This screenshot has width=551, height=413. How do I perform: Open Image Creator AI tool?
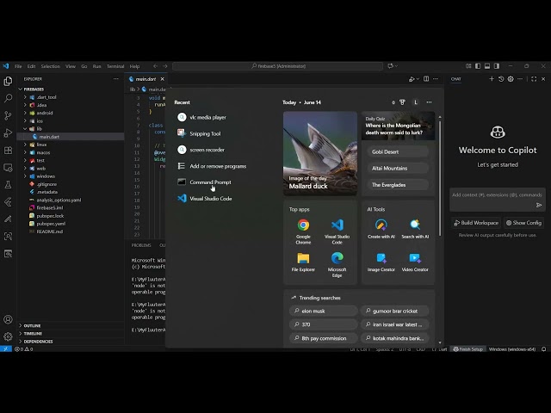click(381, 262)
